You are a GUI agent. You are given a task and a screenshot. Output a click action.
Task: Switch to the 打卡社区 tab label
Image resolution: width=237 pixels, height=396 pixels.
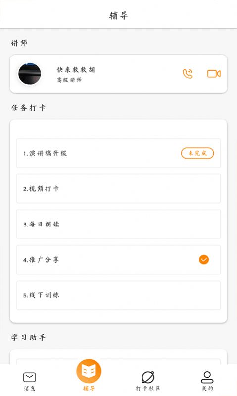[x=148, y=388]
